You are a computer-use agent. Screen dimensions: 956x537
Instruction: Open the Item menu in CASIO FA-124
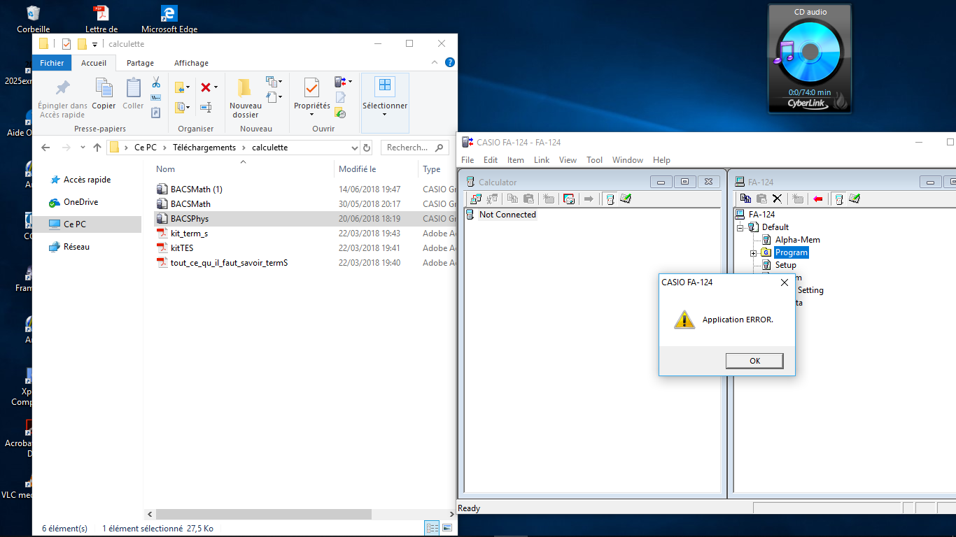point(516,160)
